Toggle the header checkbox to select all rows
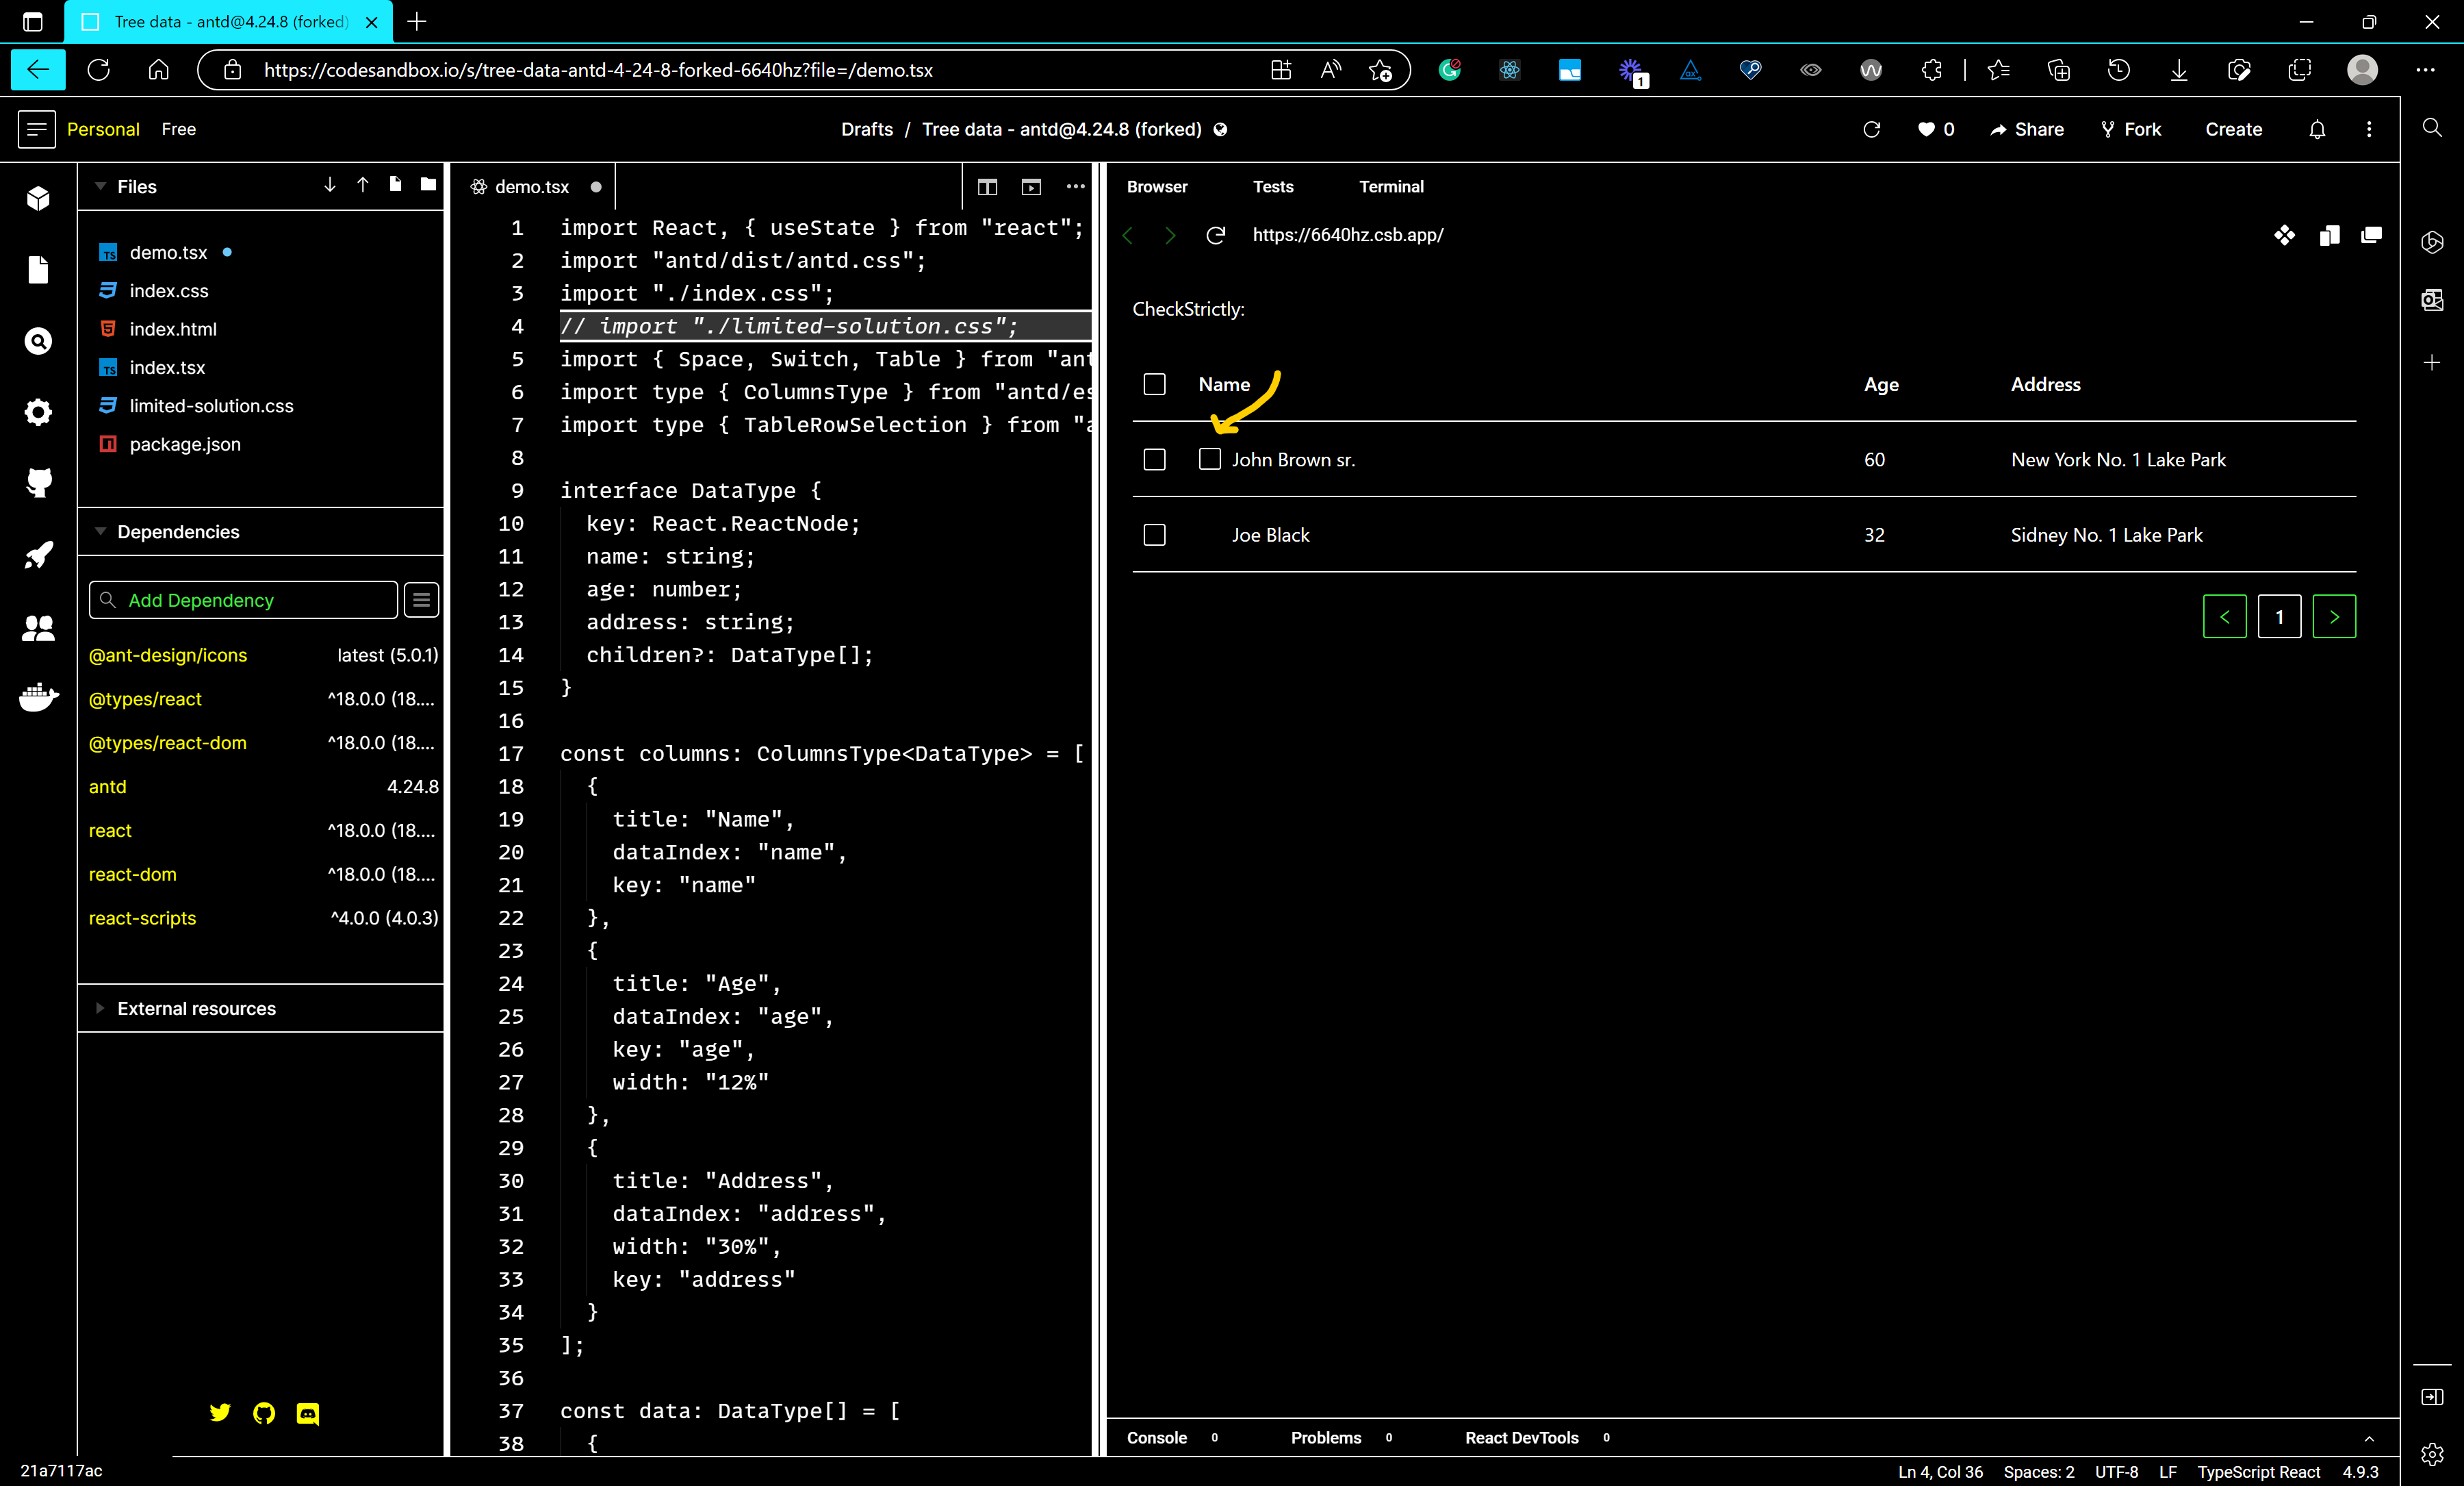2464x1486 pixels. [1154, 384]
